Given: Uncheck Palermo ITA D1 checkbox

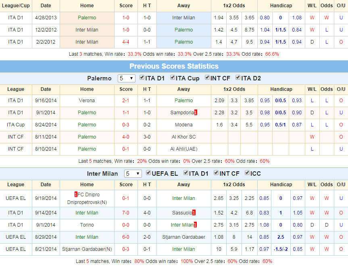Looking at the screenshot, I should pos(142,78).
